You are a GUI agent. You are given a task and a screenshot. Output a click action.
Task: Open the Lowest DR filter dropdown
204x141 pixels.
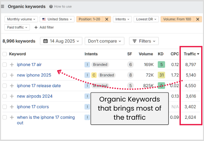pyautogui.click(x=146, y=19)
